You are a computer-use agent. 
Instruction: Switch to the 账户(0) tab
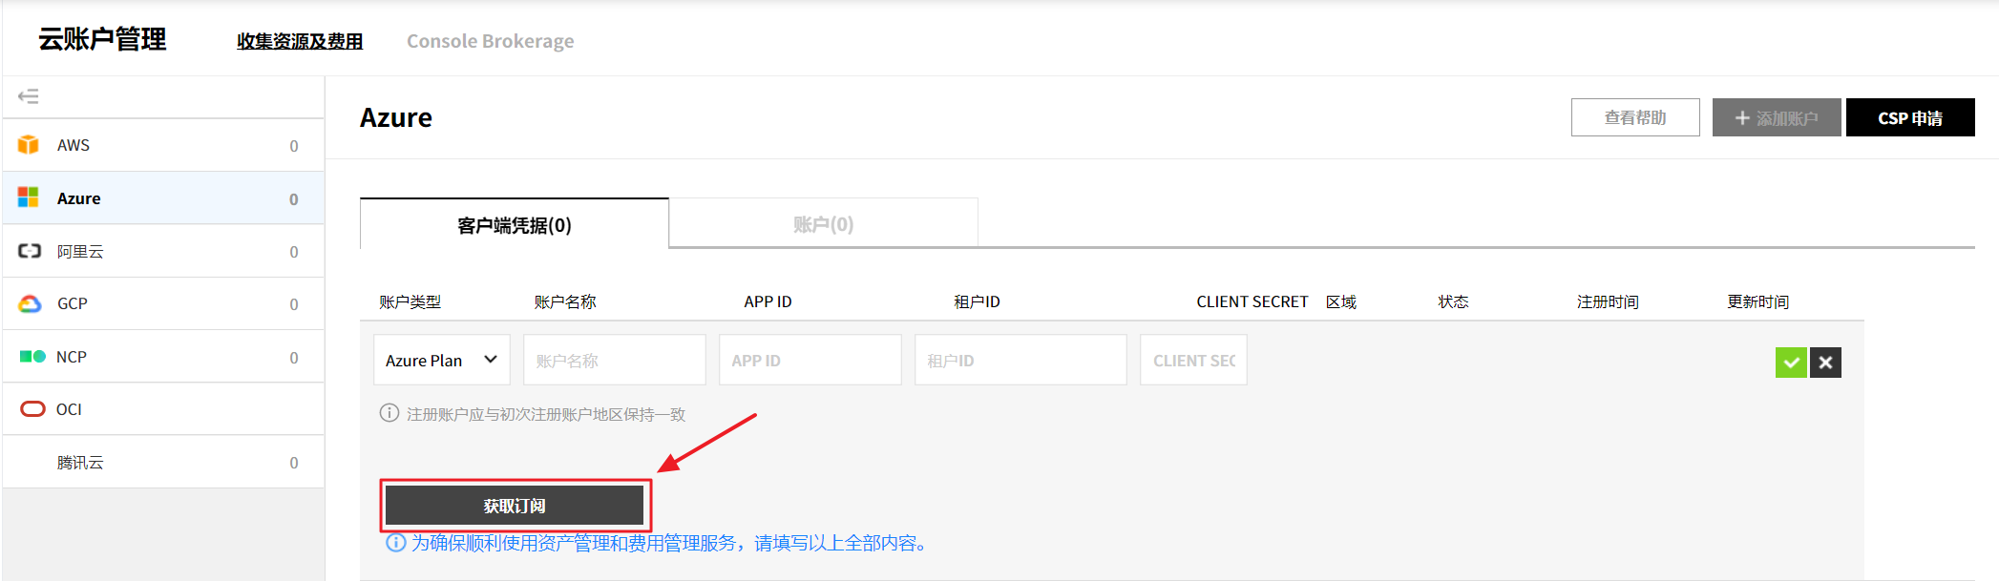pyautogui.click(x=823, y=224)
